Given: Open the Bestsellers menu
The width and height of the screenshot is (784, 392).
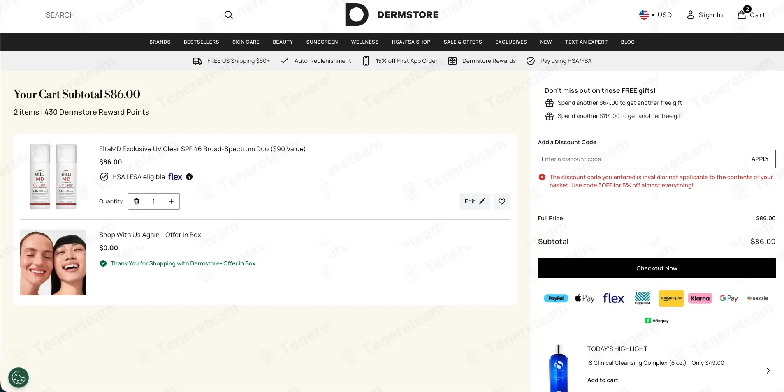Looking at the screenshot, I should 202,42.
